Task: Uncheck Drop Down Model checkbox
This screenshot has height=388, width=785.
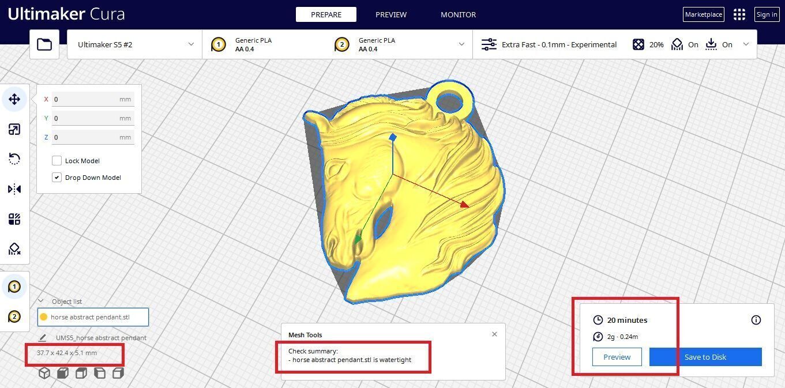Action: coord(57,178)
